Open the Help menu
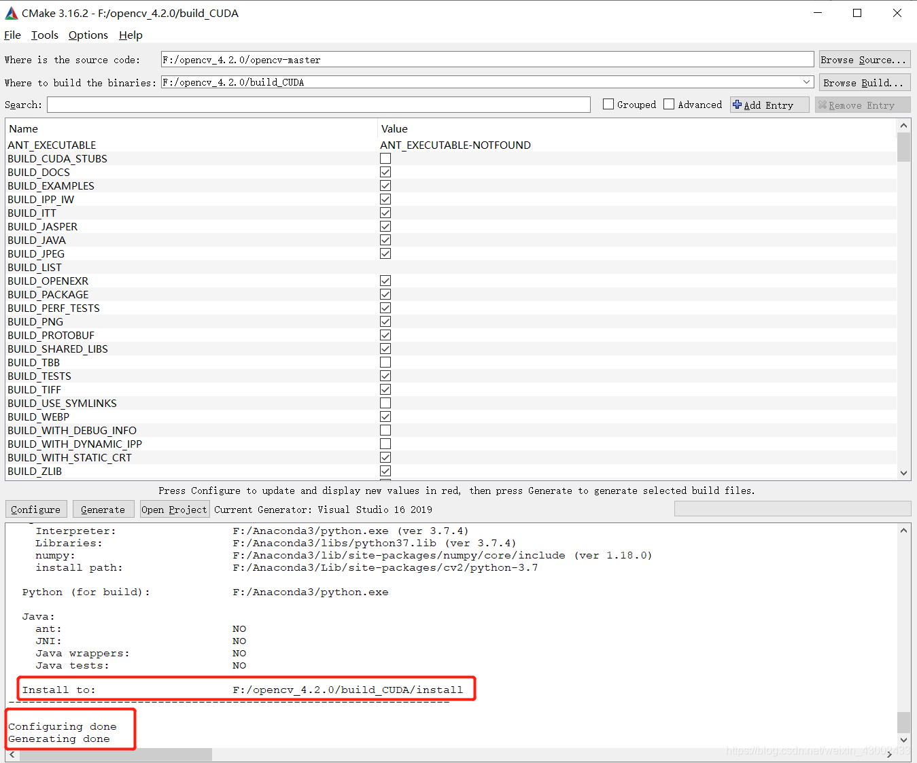This screenshot has width=917, height=763. click(x=131, y=35)
